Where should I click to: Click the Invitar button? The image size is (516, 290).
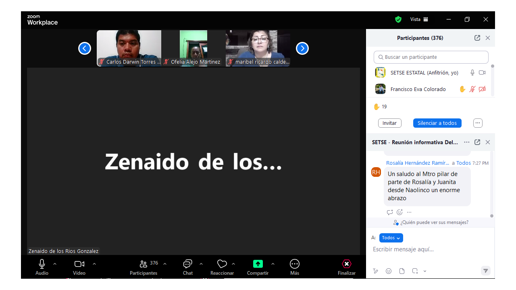click(389, 123)
